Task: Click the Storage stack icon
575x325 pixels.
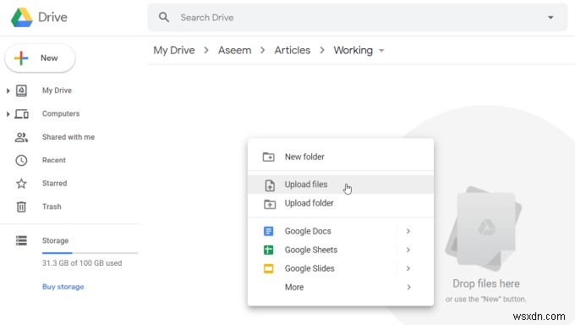Action: pyautogui.click(x=21, y=240)
